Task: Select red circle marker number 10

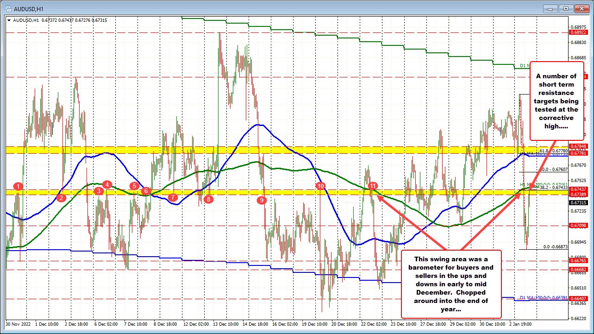Action: coord(320,186)
